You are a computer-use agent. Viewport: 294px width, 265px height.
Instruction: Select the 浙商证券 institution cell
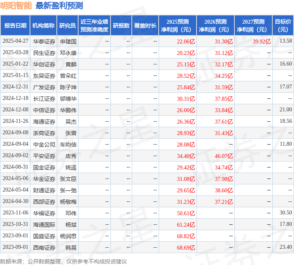(44, 133)
